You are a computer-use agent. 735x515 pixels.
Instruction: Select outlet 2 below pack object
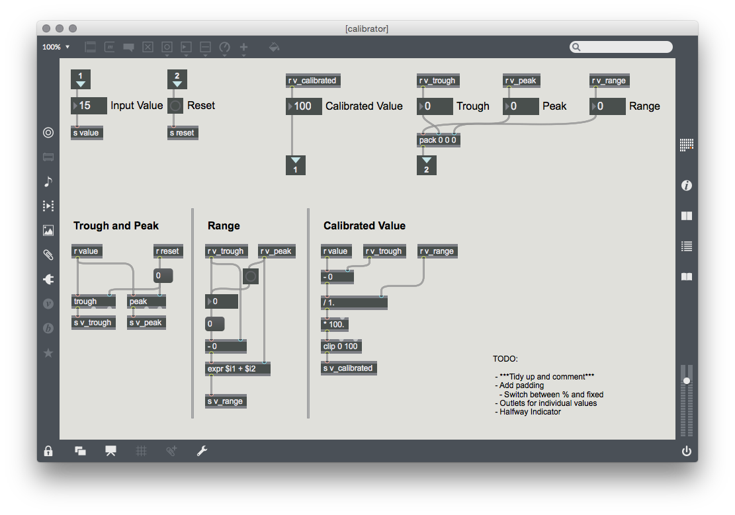coord(427,165)
